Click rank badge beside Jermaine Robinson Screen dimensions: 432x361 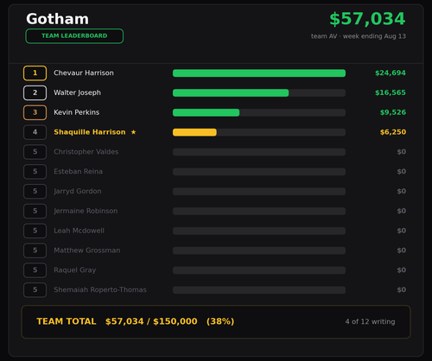tap(35, 211)
